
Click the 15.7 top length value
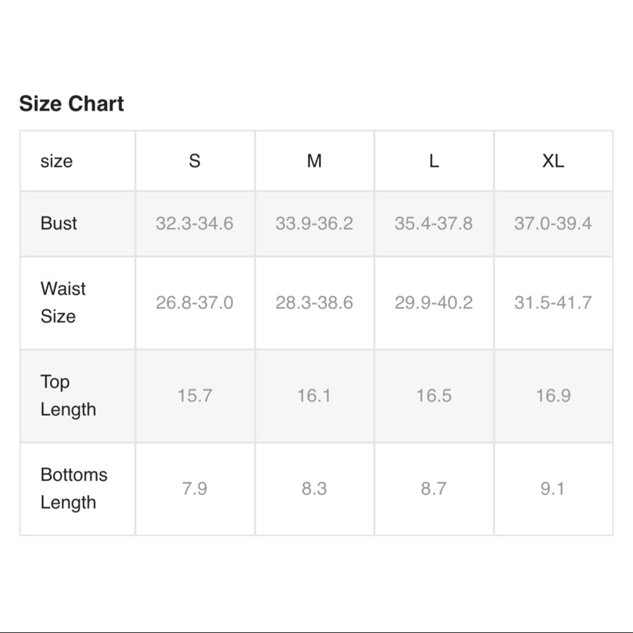pyautogui.click(x=194, y=396)
